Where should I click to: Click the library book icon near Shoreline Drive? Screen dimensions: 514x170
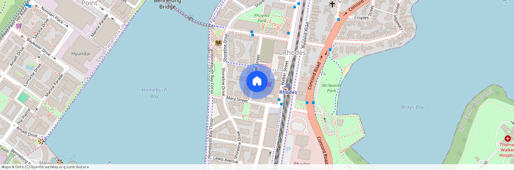[x=218, y=43]
